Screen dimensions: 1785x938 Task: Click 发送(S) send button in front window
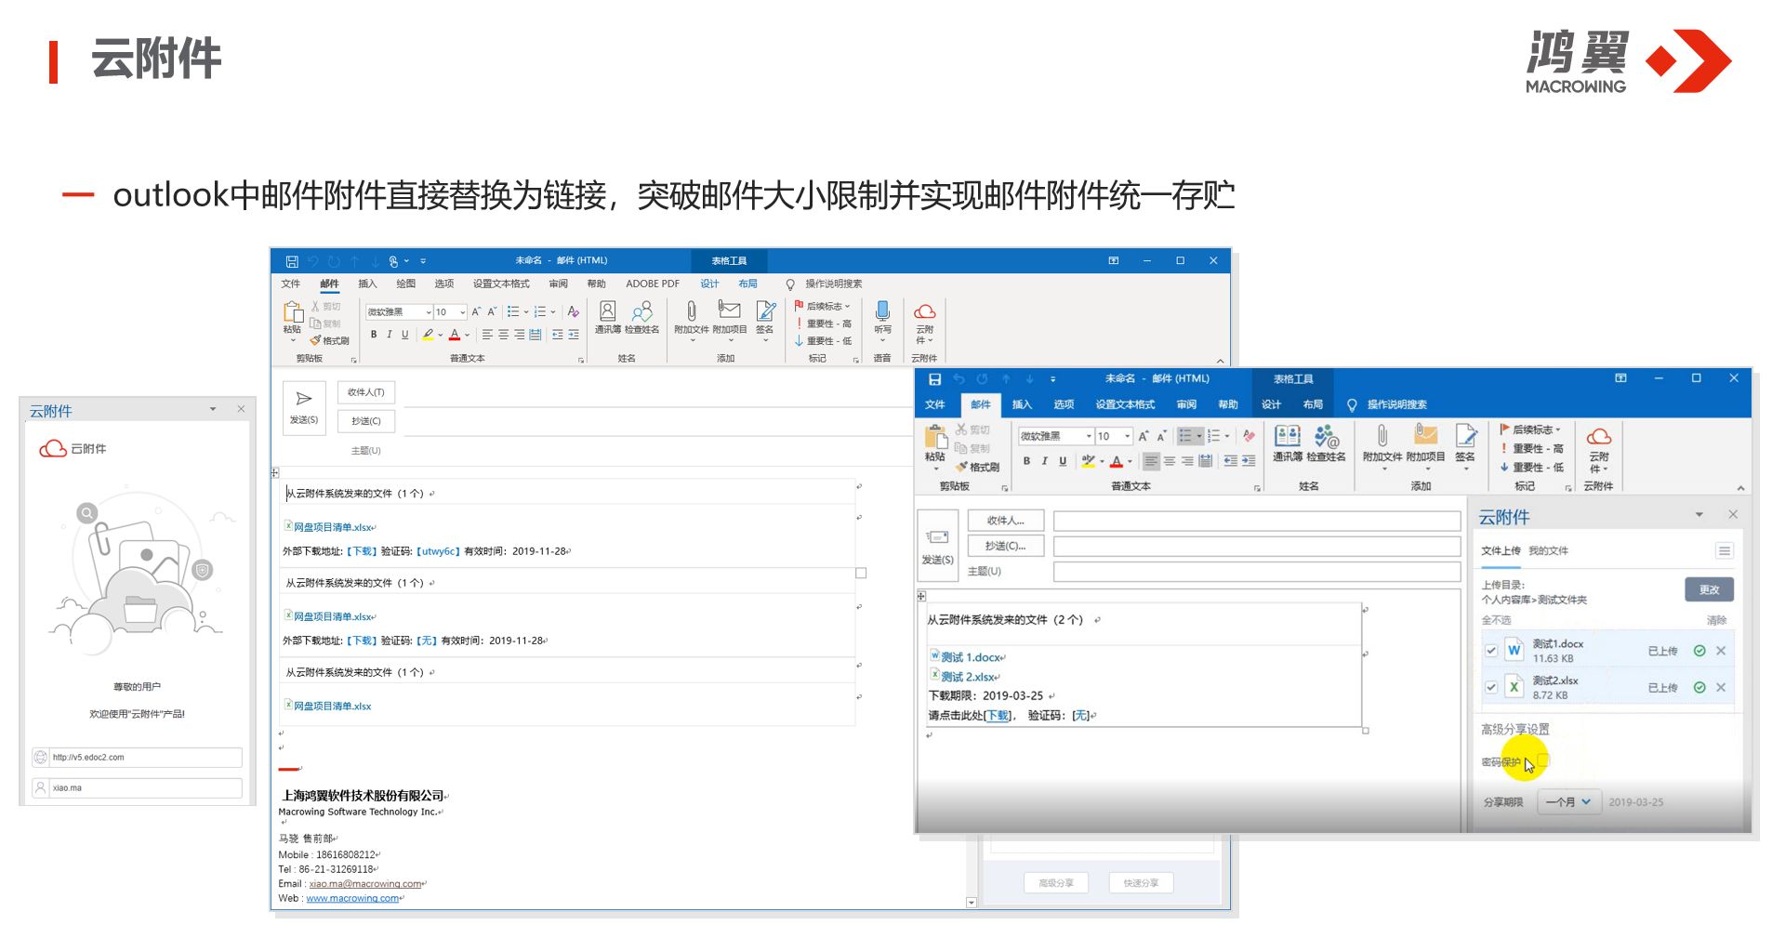tap(937, 546)
